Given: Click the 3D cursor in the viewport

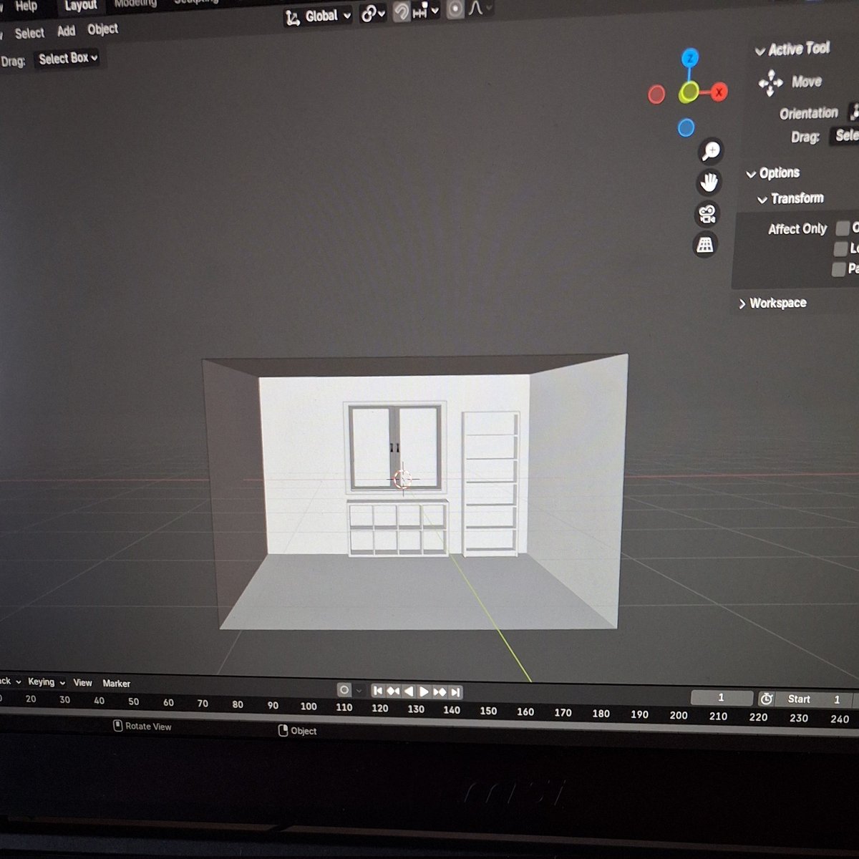Looking at the screenshot, I should click(x=402, y=478).
